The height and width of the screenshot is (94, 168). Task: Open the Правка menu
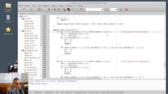point(27,6)
